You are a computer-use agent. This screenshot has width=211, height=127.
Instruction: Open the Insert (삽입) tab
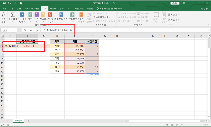tap(19, 9)
